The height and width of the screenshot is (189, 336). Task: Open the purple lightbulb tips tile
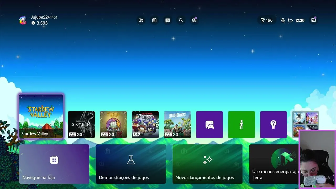274,125
